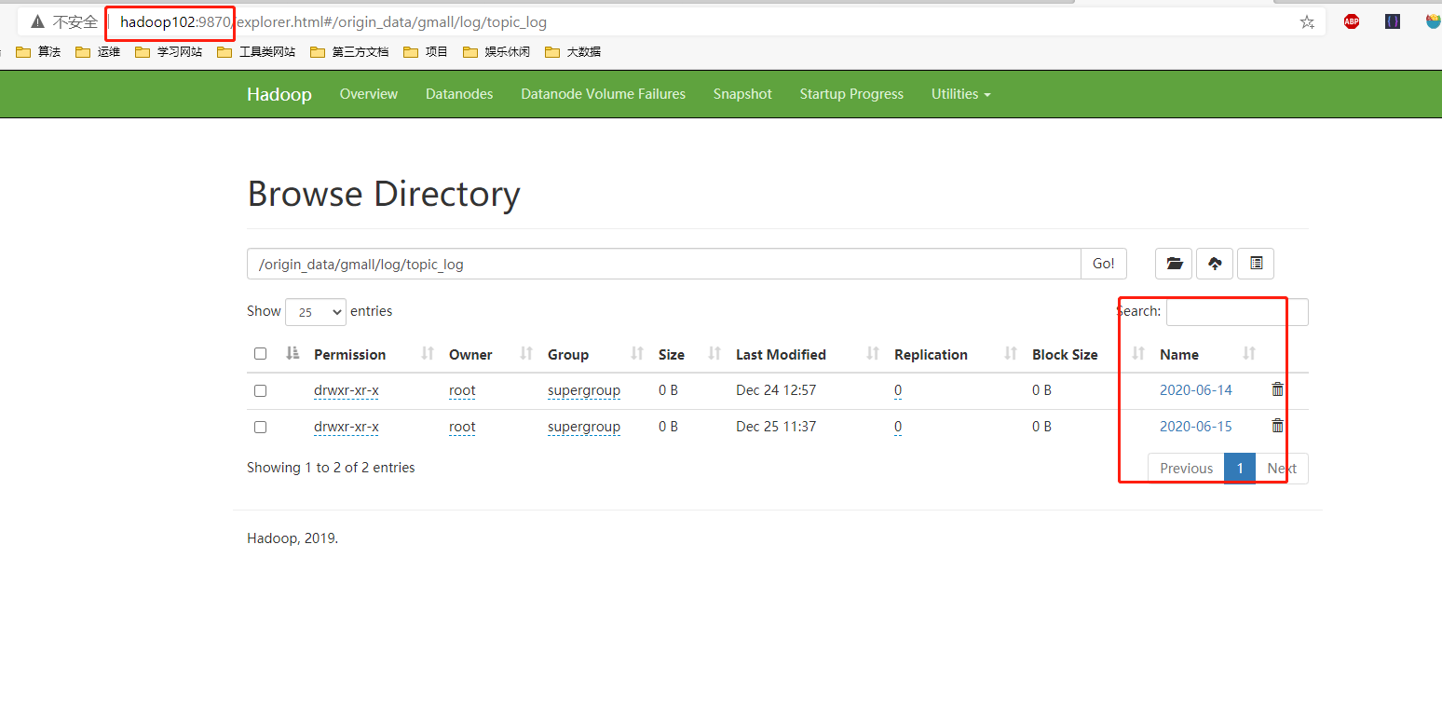Click the Hadoop, 2019. footer text
The image size is (1442, 708).
tap(292, 538)
